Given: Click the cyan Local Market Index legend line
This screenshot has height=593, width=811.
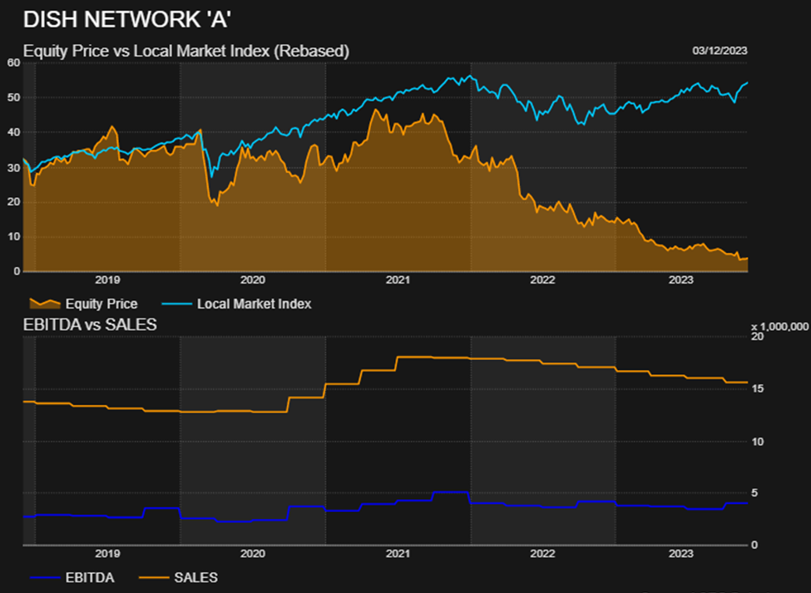Looking at the screenshot, I should [177, 304].
